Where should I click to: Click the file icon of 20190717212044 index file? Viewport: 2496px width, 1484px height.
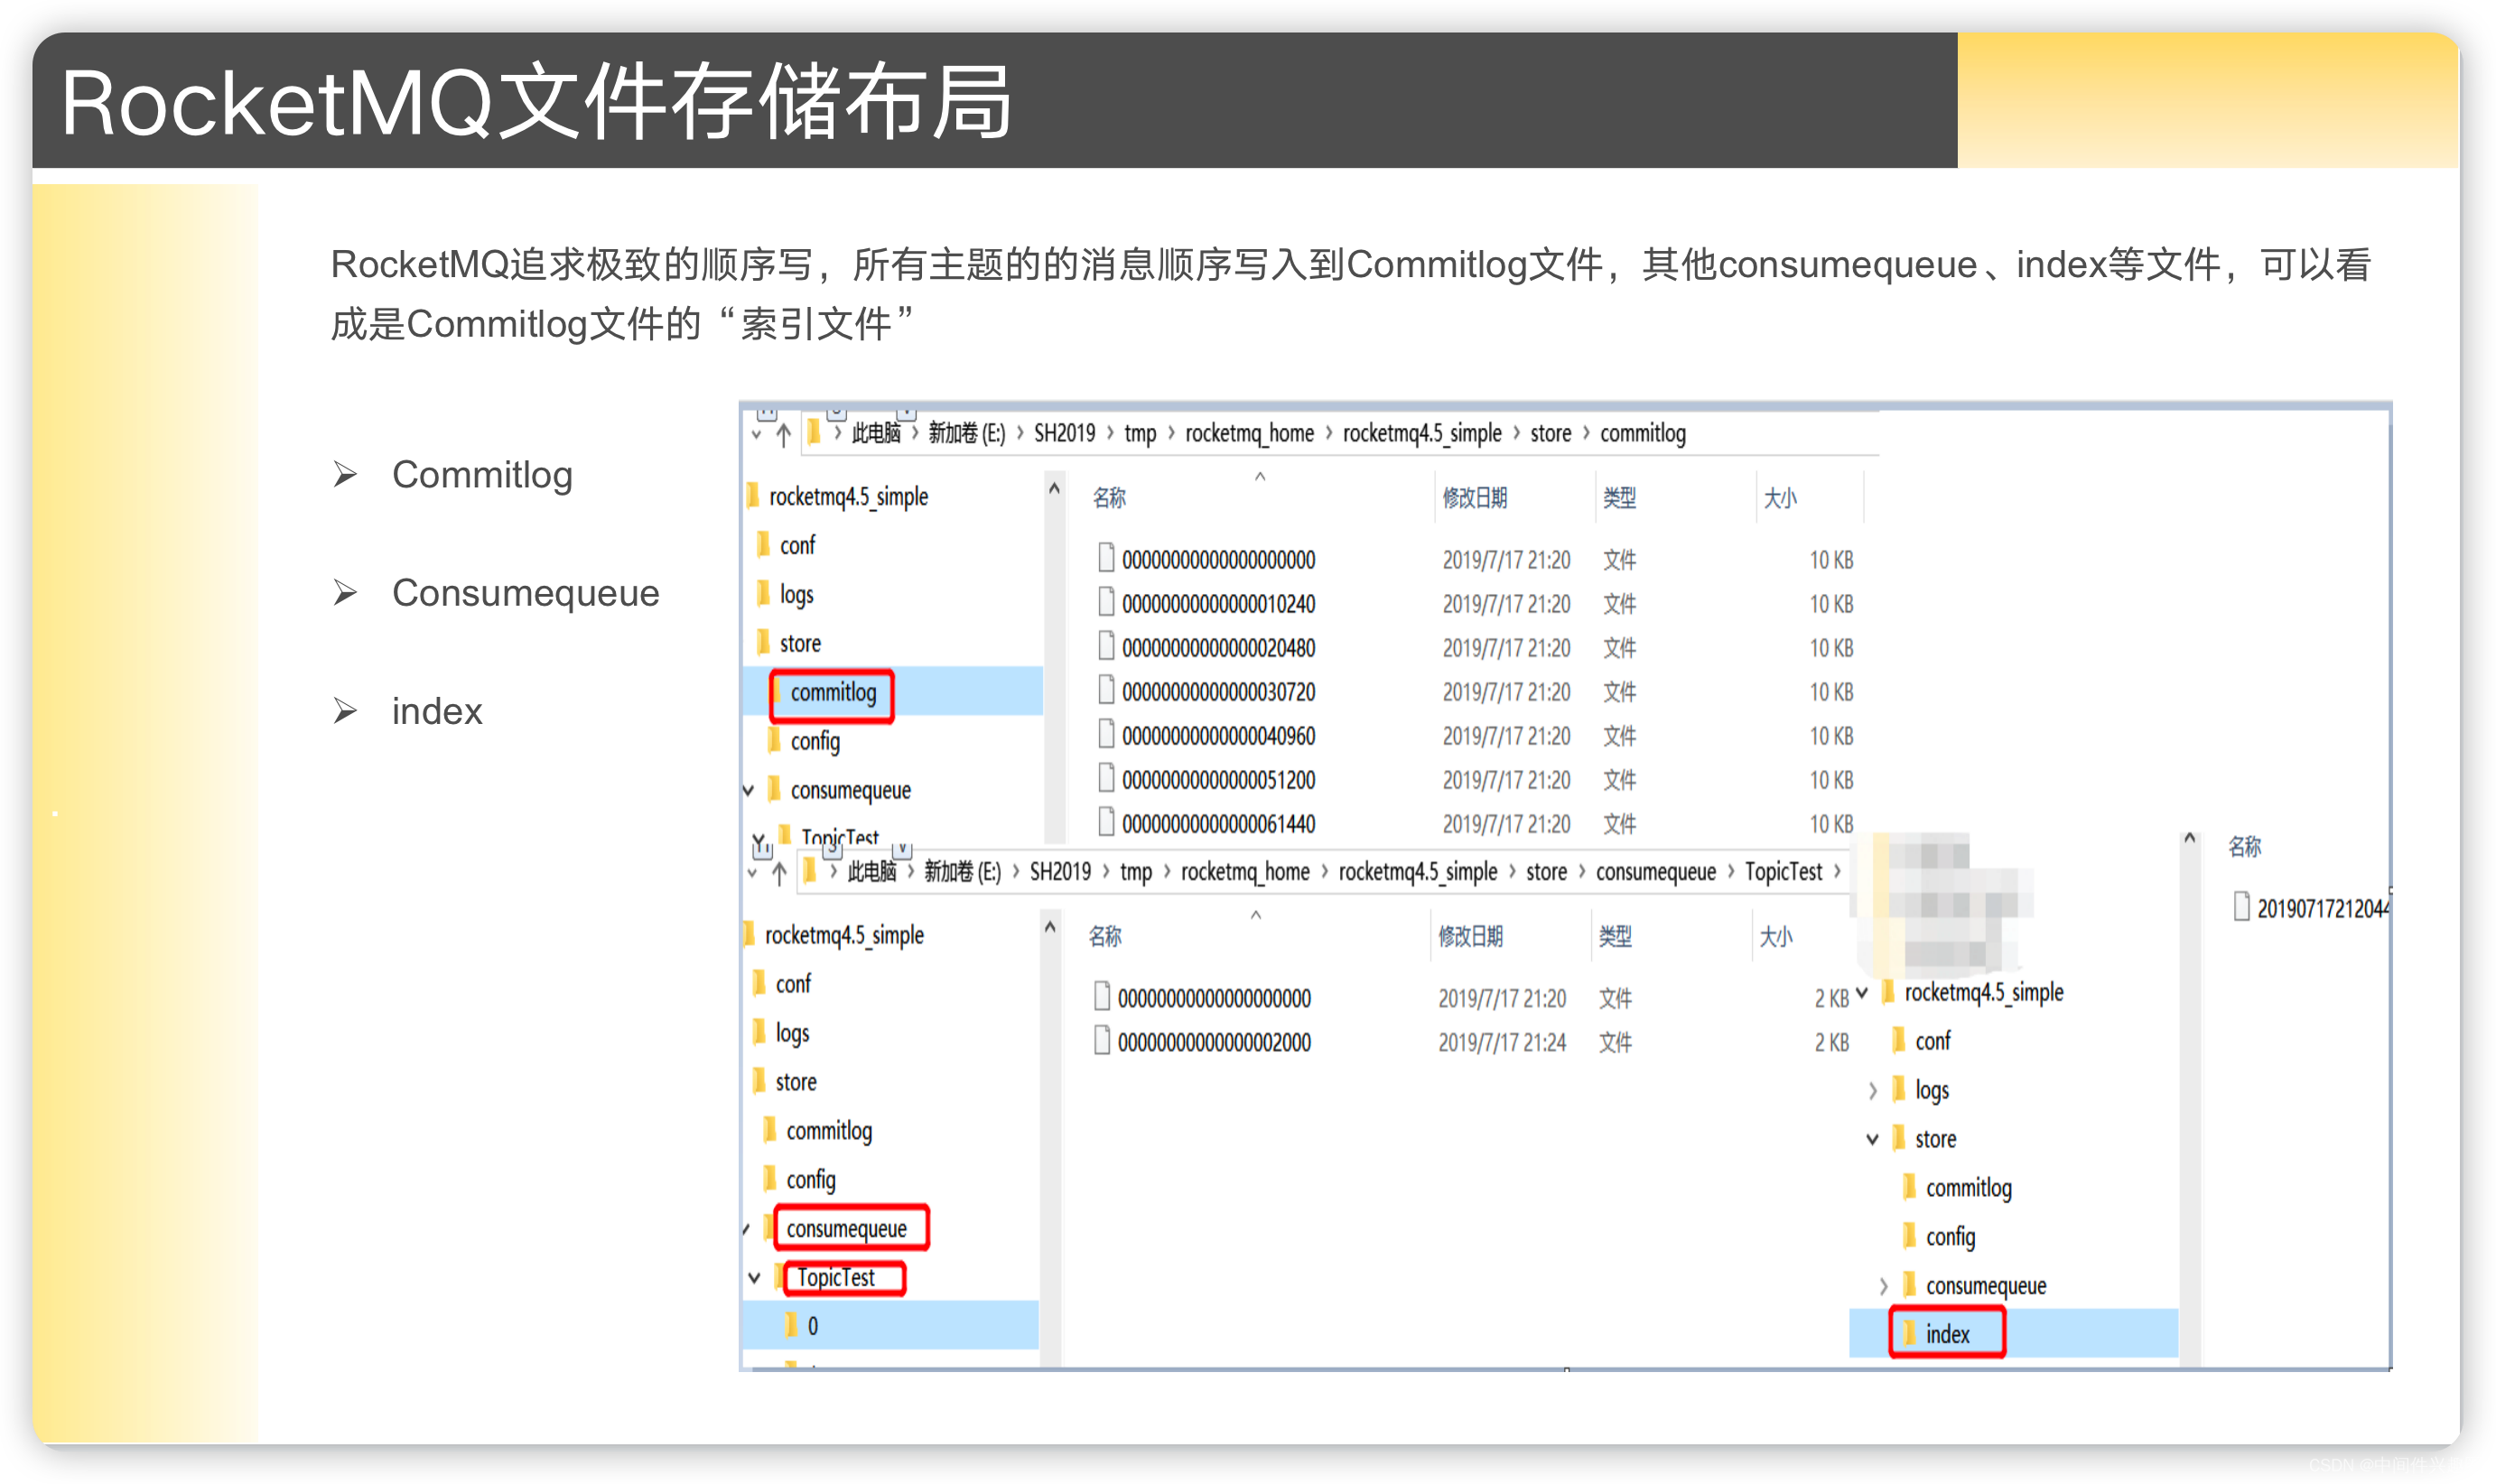(x=2242, y=907)
